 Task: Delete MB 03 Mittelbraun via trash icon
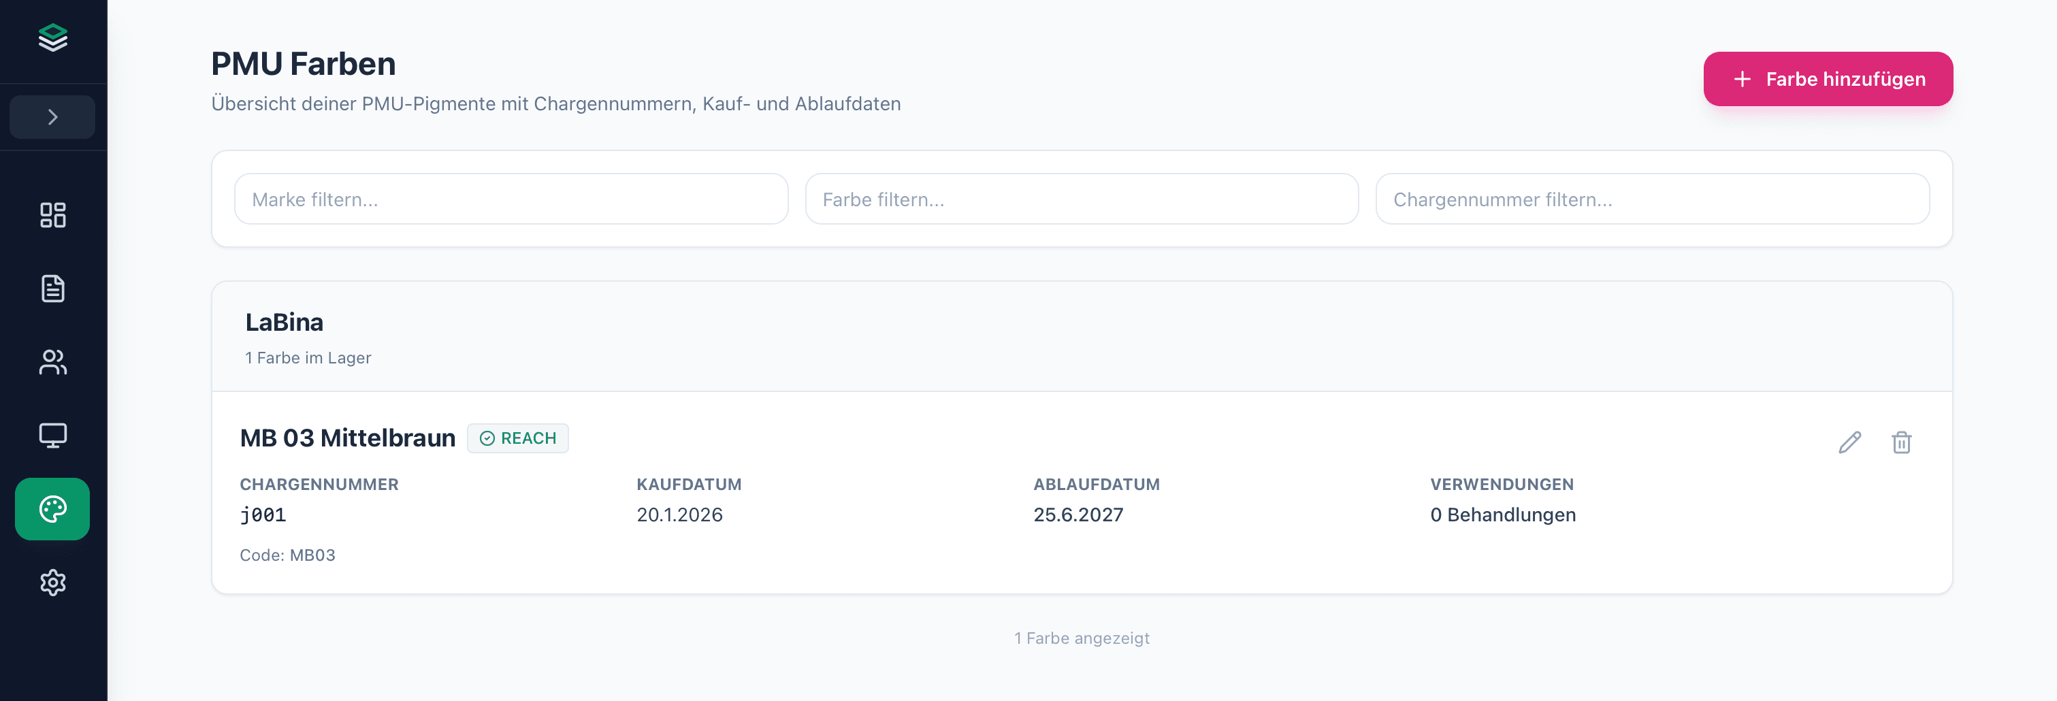pyautogui.click(x=1901, y=442)
